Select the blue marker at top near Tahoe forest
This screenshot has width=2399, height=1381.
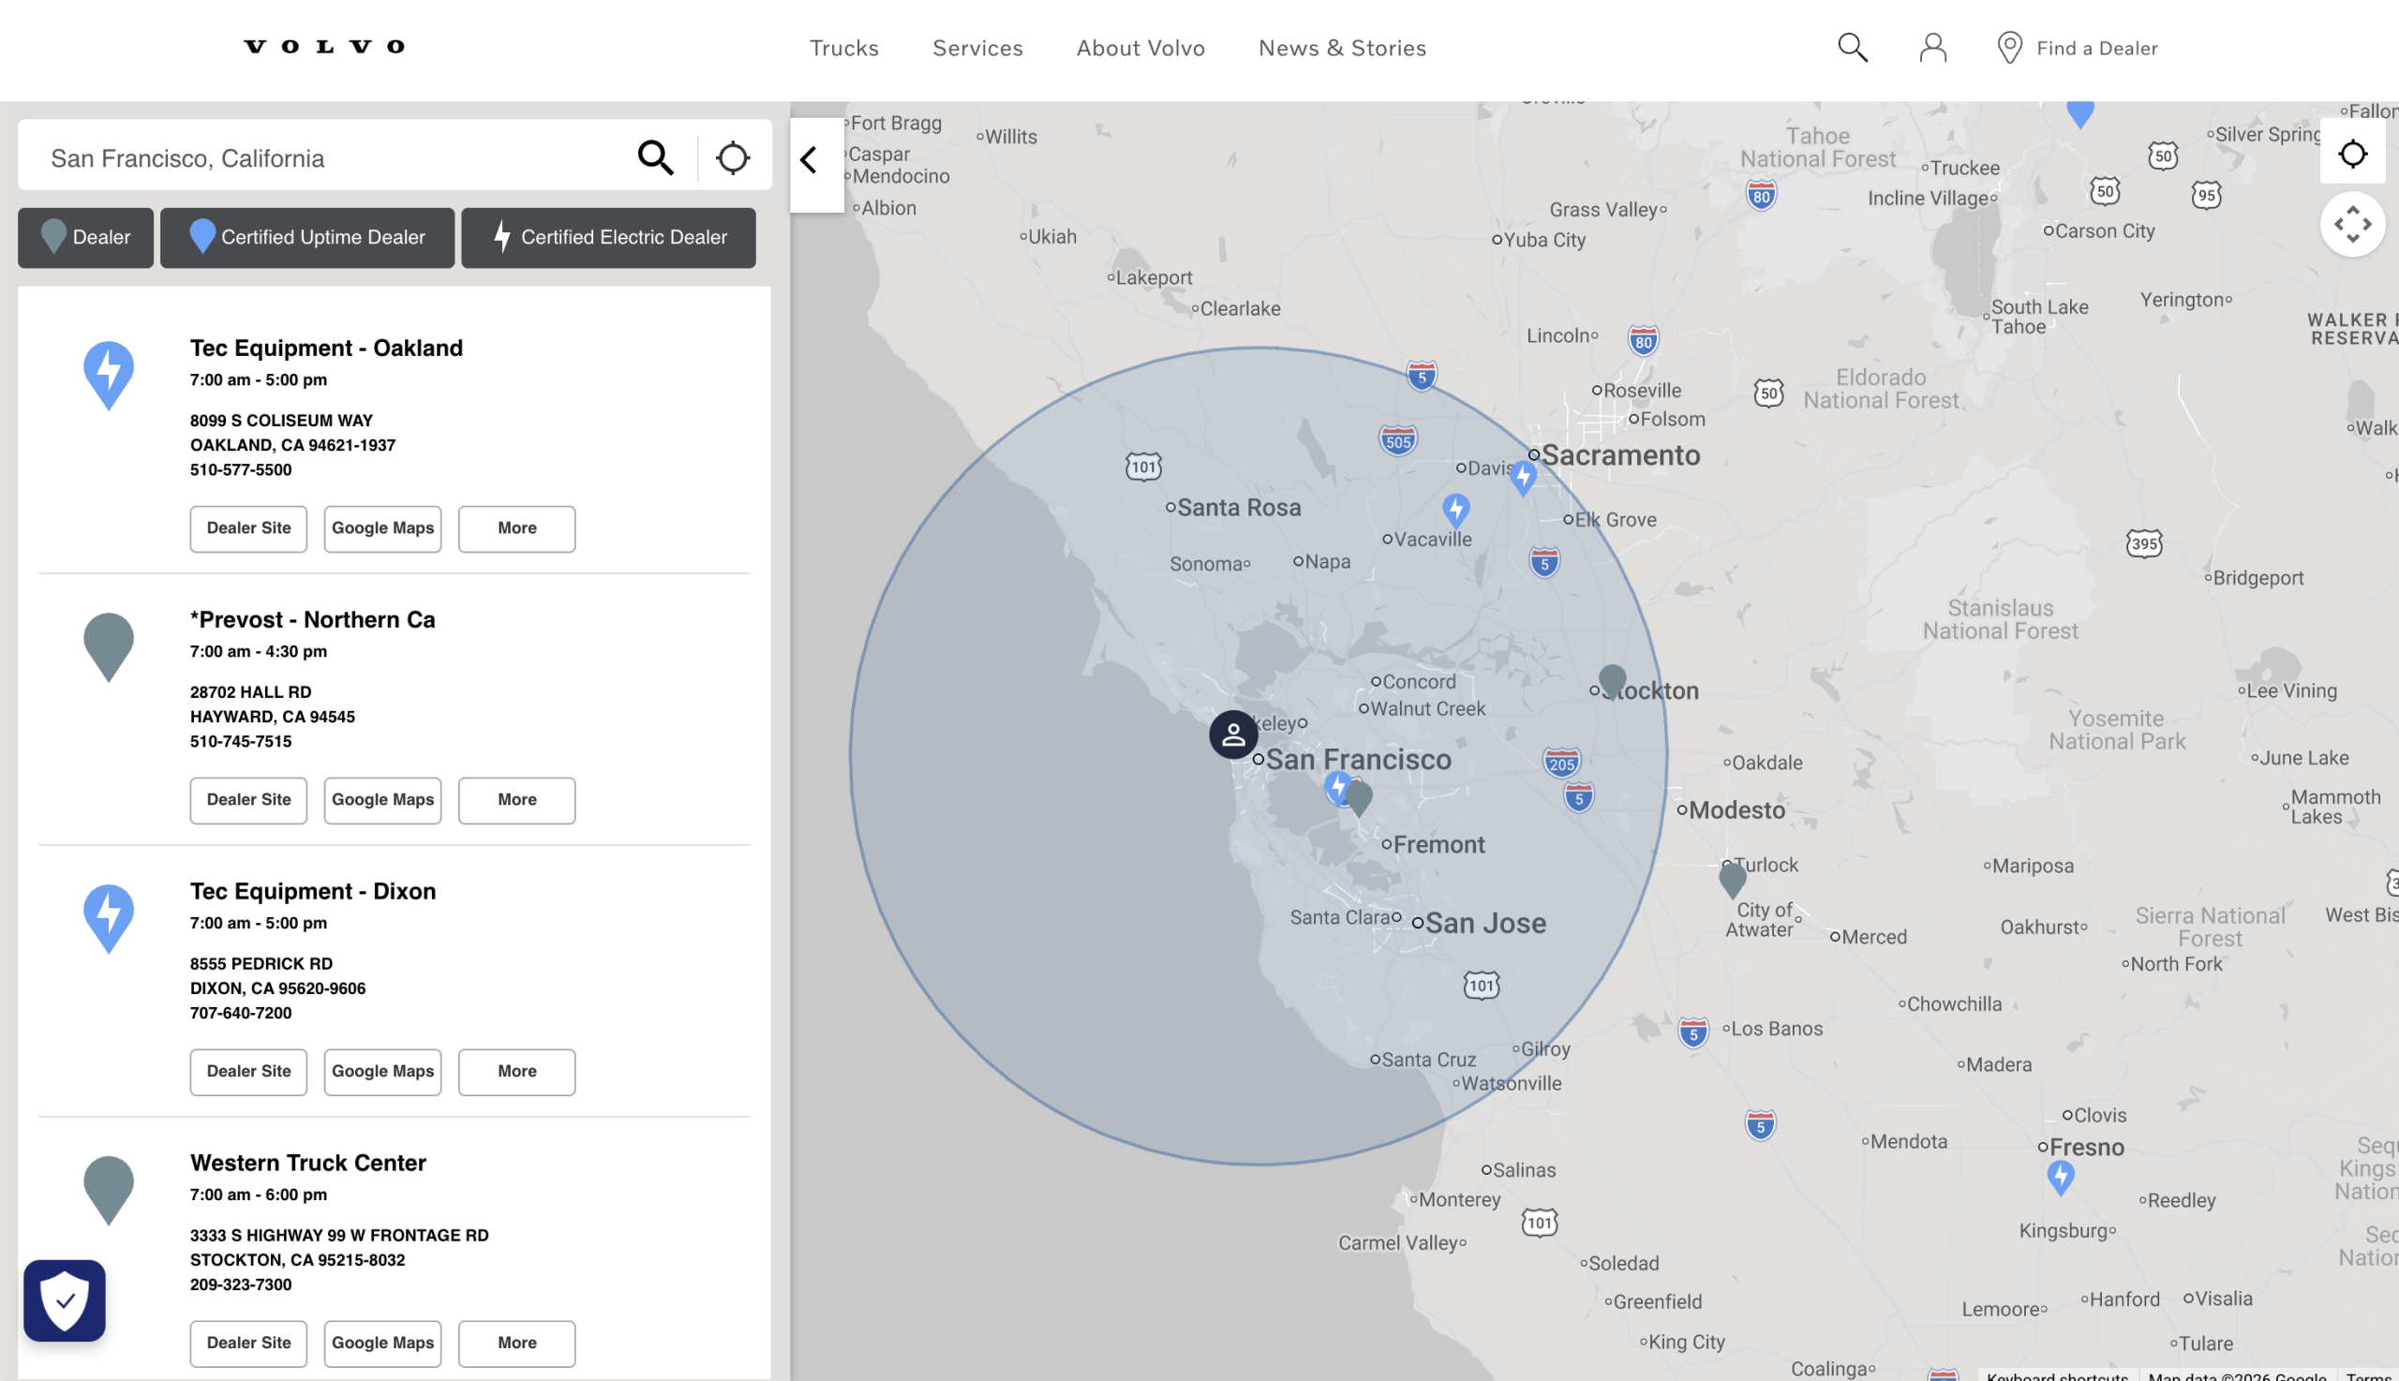(2079, 113)
